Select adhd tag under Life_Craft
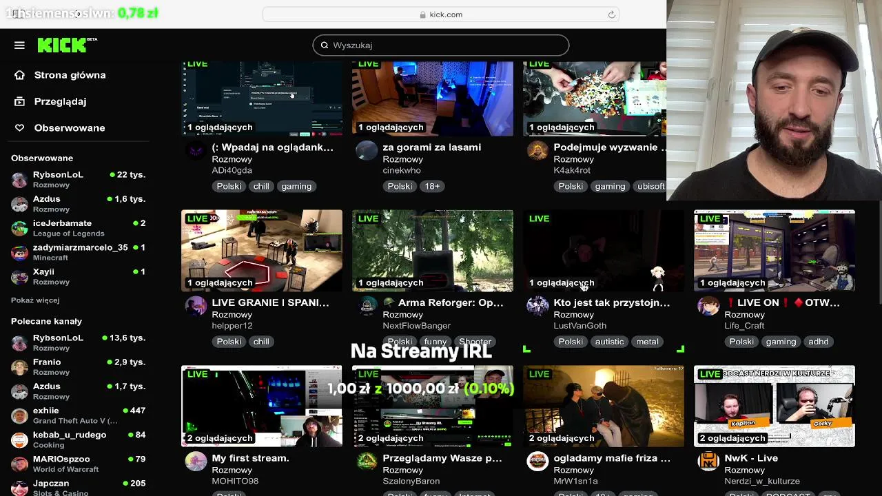This screenshot has width=882, height=496. point(819,342)
